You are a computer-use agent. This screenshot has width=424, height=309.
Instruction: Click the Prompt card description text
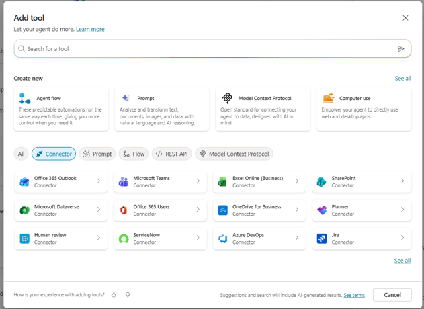[157, 116]
